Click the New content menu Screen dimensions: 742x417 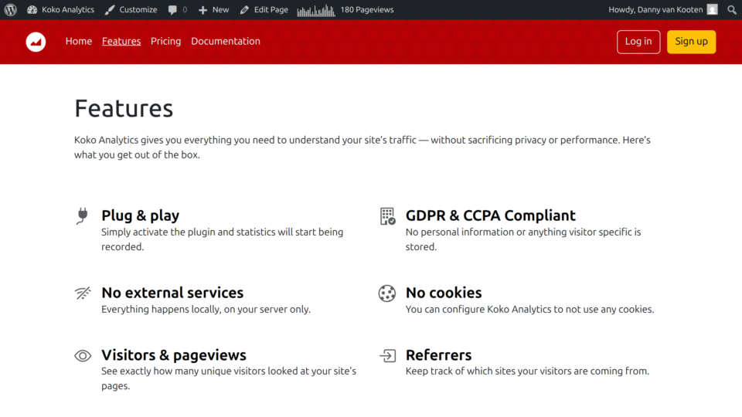coord(220,9)
